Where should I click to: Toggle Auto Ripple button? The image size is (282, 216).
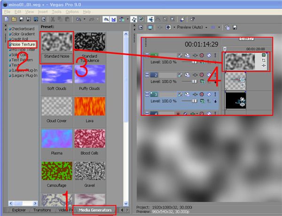[122, 19]
